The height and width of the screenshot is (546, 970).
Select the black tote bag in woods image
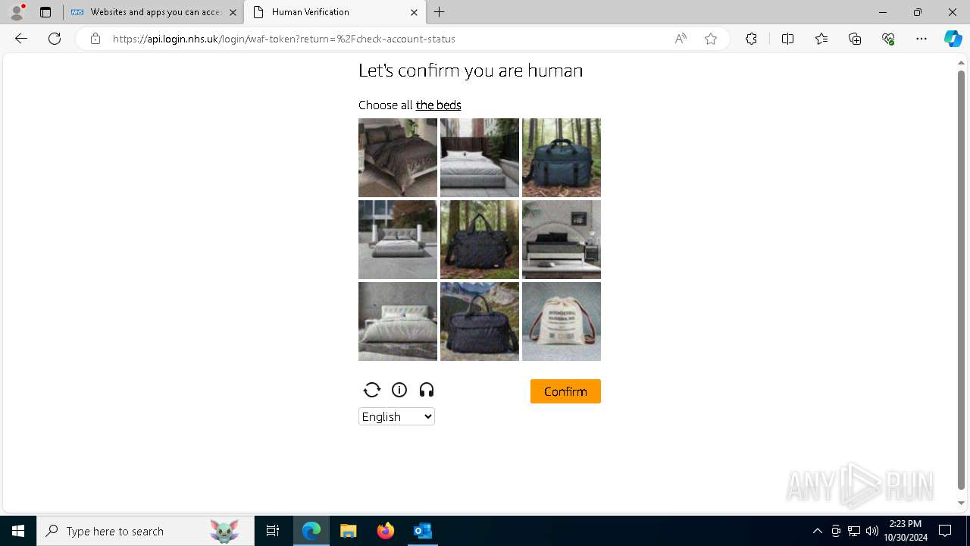(480, 240)
